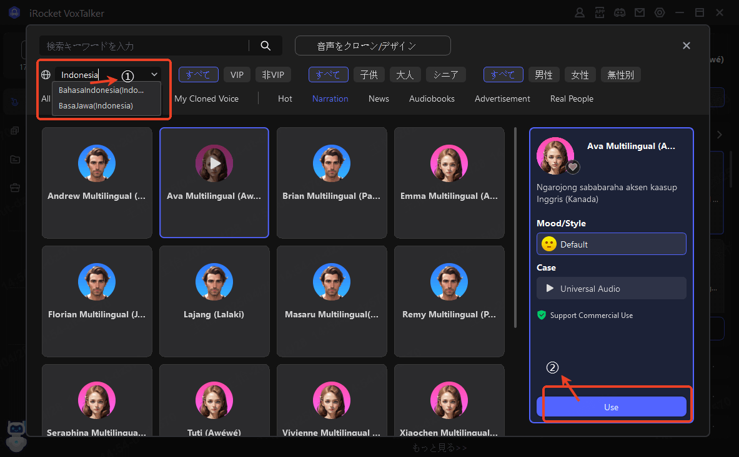Select the Vivienne Multilingual voice card
Screen dimensions: 739x457
[332, 401]
